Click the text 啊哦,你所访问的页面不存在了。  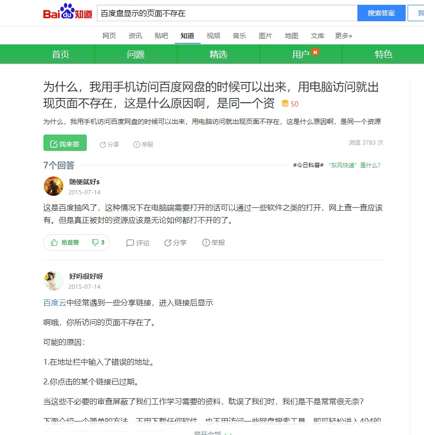[100, 323]
